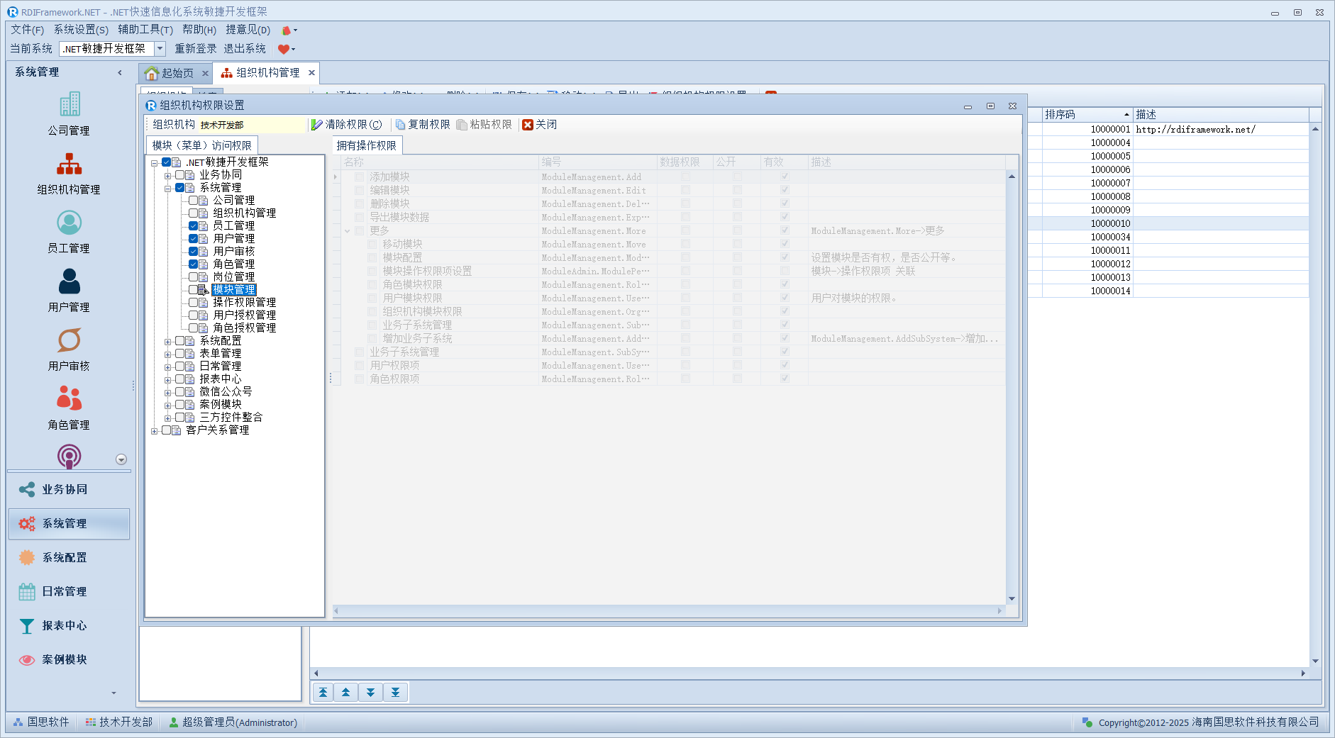Click the 关闭 button in permission dialog
This screenshot has height=738, width=1335.
pyautogui.click(x=540, y=125)
